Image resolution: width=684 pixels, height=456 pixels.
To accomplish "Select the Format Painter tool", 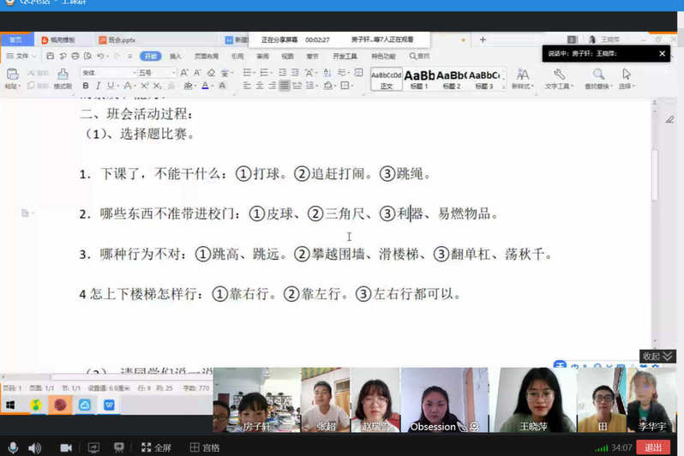I will 62,79.
